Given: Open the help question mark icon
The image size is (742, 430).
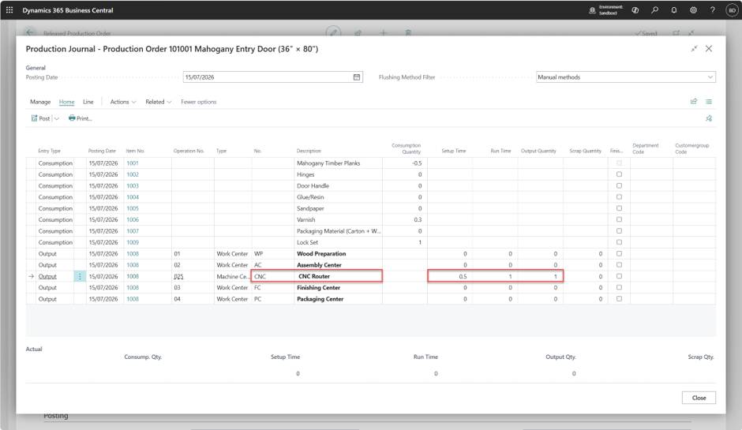Looking at the screenshot, I should pos(712,10).
